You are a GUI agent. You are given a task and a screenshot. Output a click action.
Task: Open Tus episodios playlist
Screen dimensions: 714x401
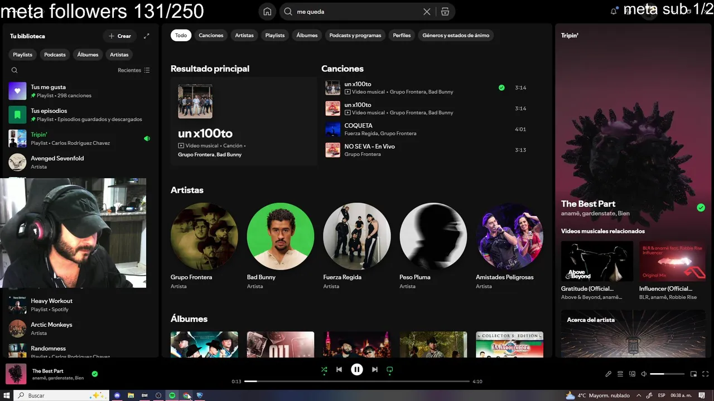[x=80, y=115]
